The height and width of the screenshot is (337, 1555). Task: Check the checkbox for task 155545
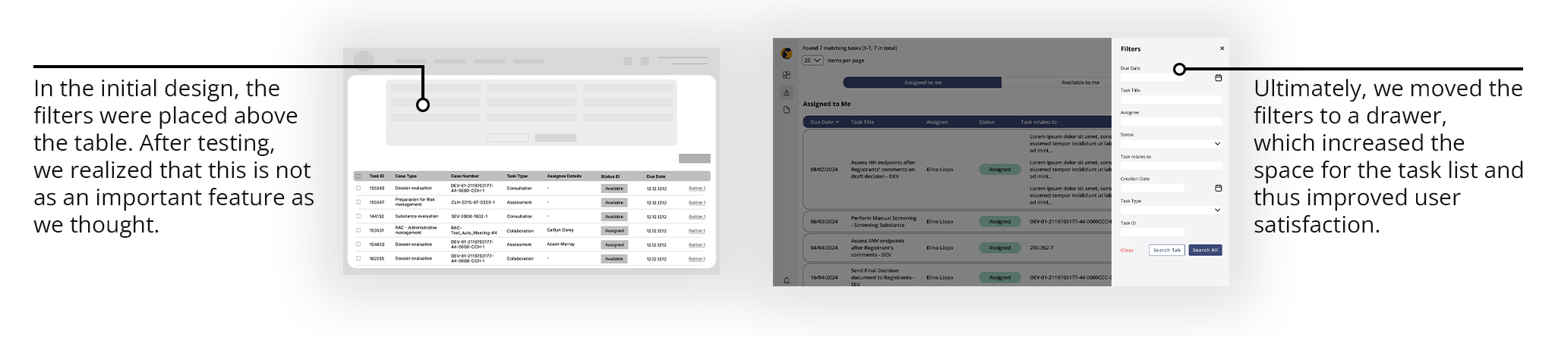click(x=358, y=188)
